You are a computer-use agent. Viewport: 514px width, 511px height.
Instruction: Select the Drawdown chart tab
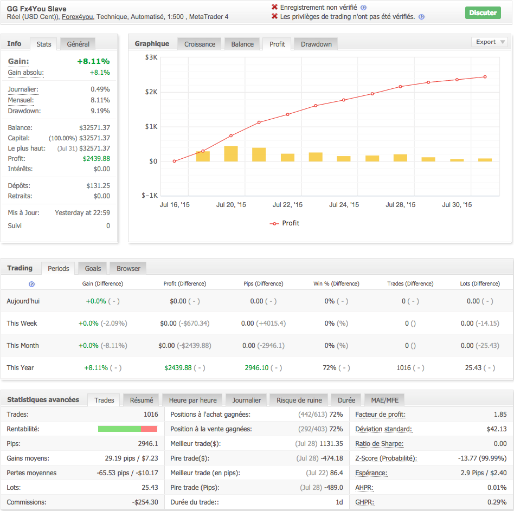tap(316, 44)
